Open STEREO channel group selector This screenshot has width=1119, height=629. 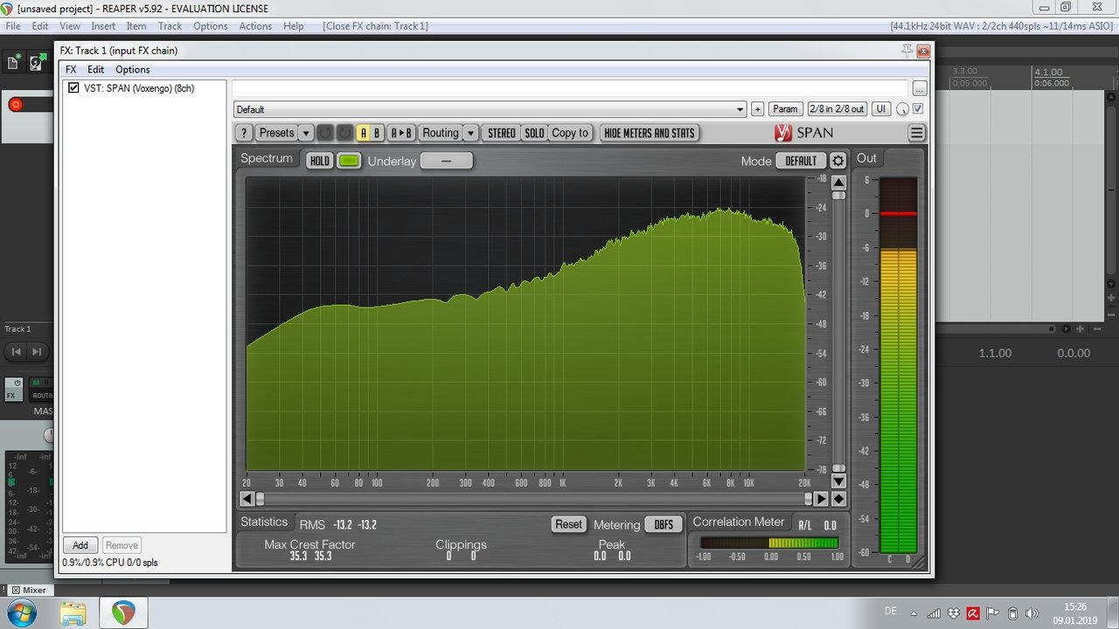[x=501, y=133]
